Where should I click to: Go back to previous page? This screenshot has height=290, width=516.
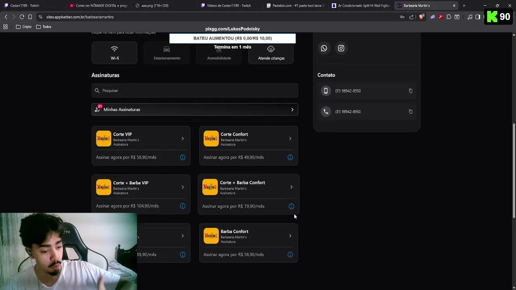(6, 17)
